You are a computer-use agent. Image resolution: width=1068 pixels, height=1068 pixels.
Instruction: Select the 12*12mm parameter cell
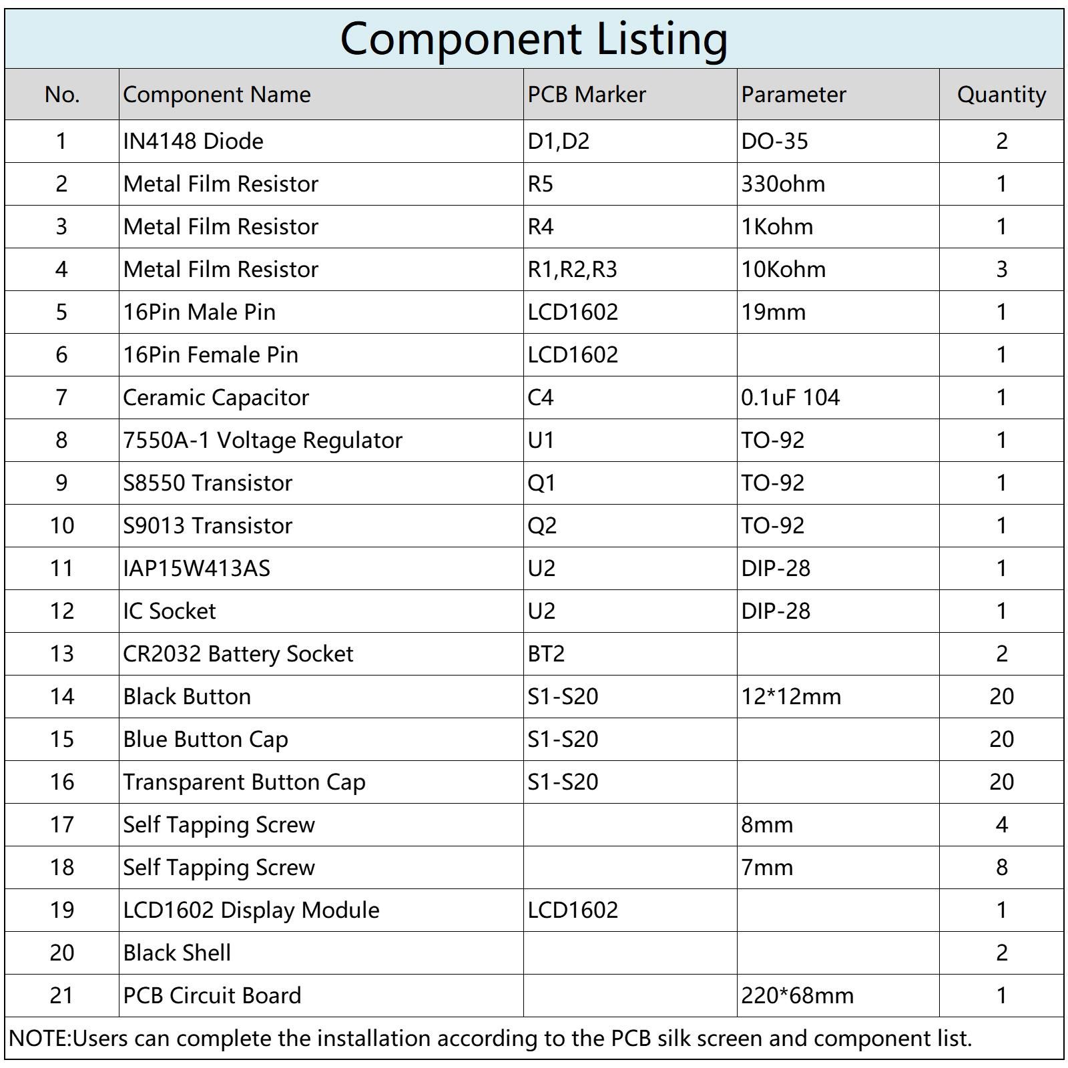(x=791, y=697)
